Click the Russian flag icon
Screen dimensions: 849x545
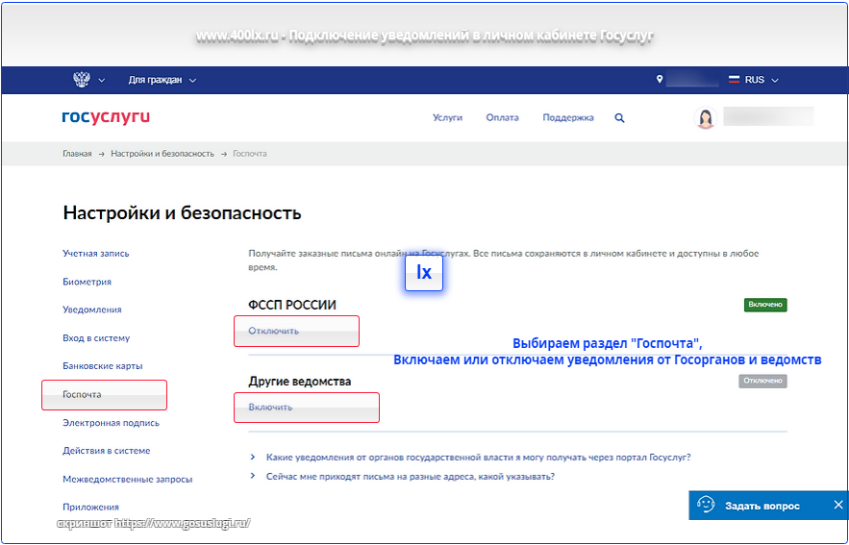click(734, 80)
